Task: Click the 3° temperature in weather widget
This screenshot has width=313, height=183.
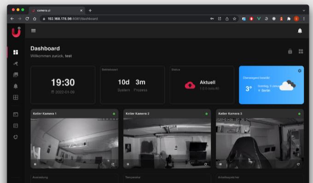Action: pyautogui.click(x=249, y=89)
